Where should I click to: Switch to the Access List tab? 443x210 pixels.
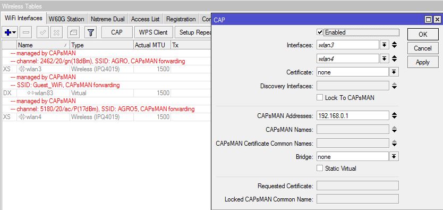pyautogui.click(x=146, y=19)
